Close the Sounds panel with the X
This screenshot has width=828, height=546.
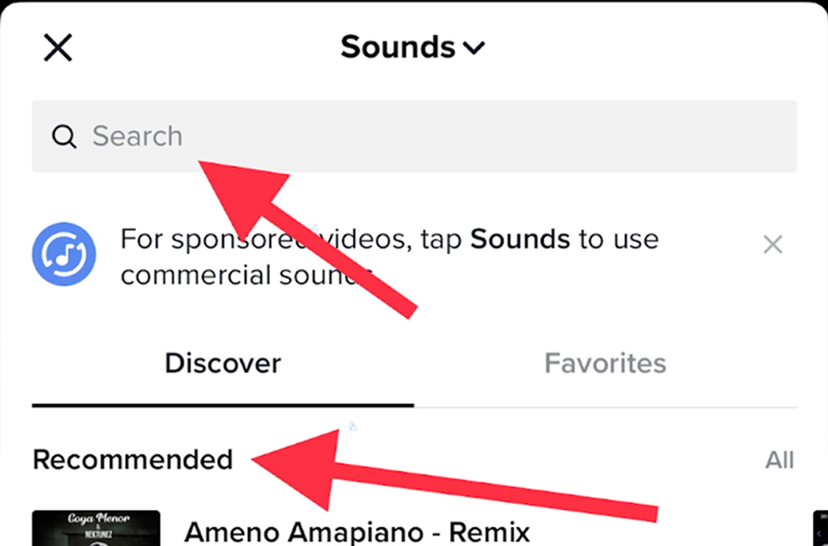point(57,48)
